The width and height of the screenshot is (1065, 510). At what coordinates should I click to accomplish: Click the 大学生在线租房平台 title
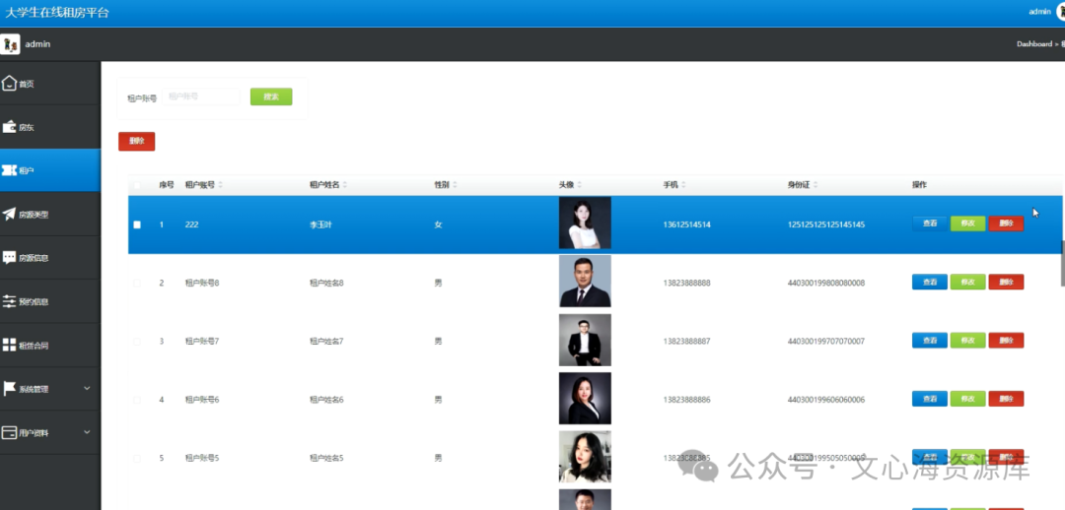[56, 12]
